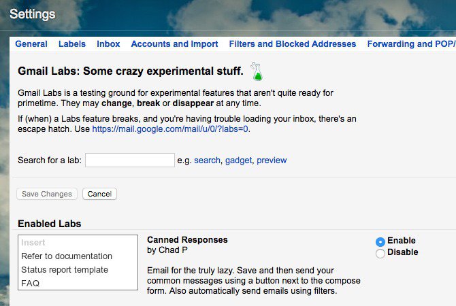Focus the Search for a lab field
This screenshot has height=306, width=456.
130,160
